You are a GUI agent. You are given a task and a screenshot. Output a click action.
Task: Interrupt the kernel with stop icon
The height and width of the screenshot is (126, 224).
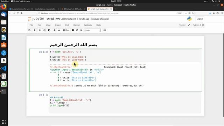tap(73, 30)
